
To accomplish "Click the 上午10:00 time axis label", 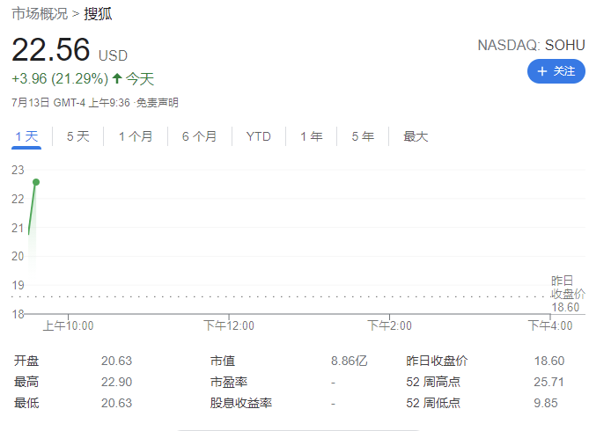I will pos(68,325).
